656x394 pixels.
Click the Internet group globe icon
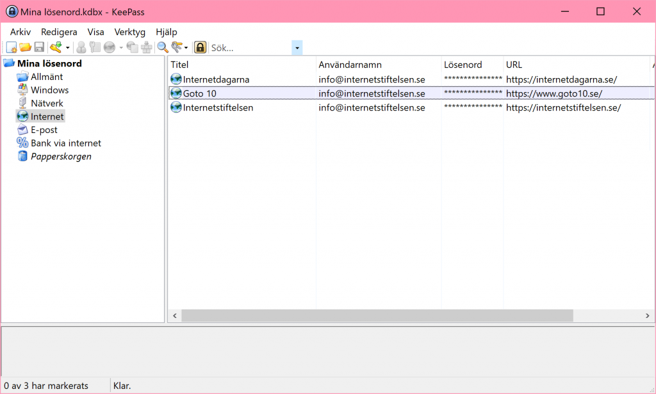pyautogui.click(x=22, y=116)
